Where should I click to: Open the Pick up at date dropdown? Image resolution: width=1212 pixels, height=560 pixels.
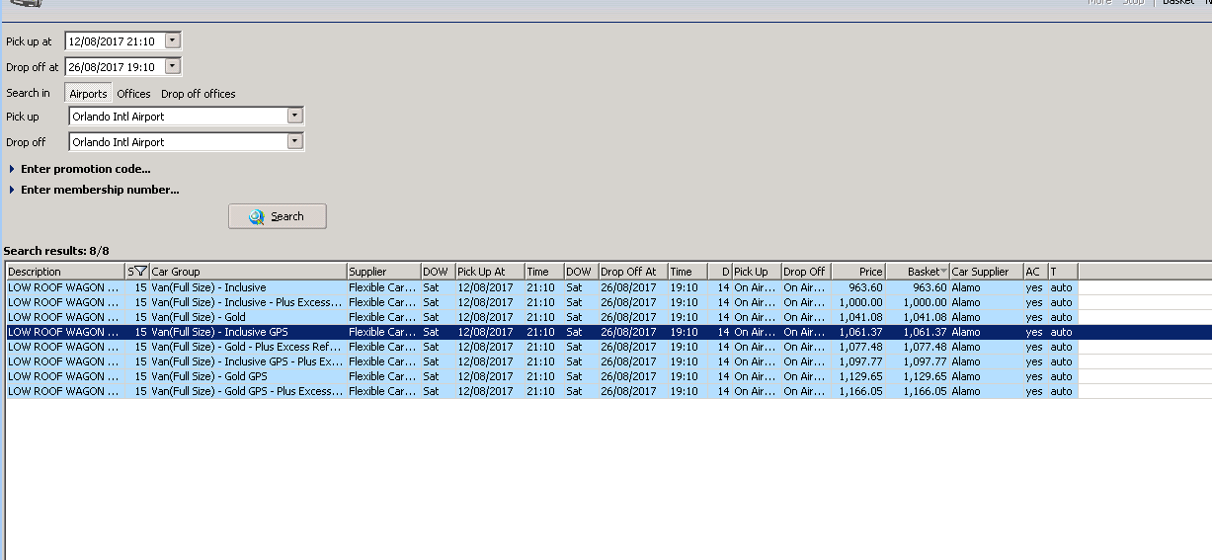173,40
